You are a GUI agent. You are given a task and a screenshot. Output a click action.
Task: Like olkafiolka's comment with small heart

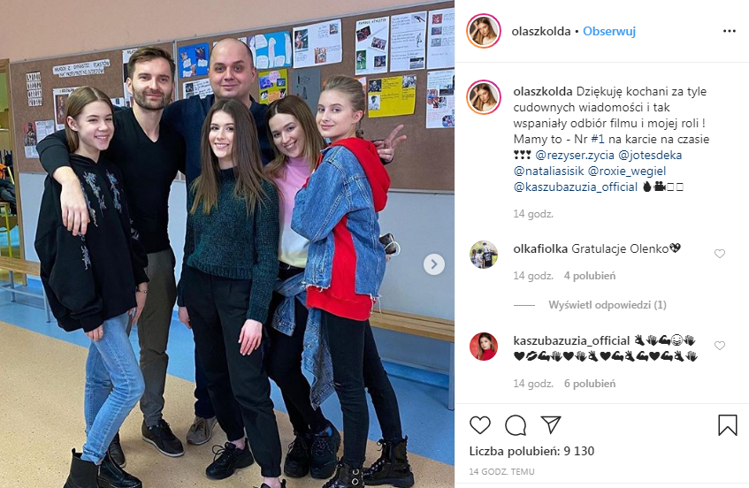720,254
